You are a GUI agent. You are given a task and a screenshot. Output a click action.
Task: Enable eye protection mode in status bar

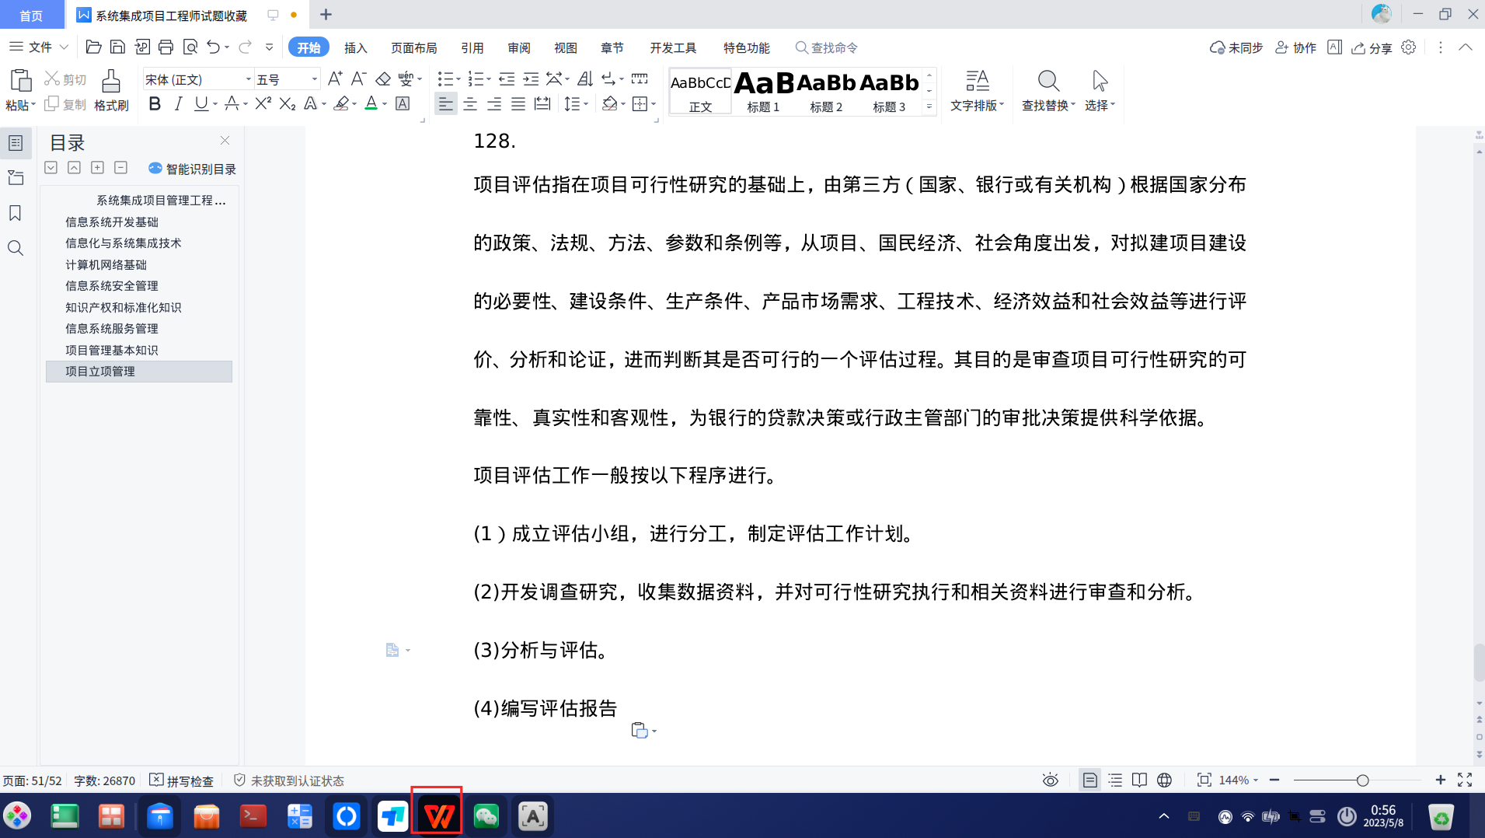1051,780
